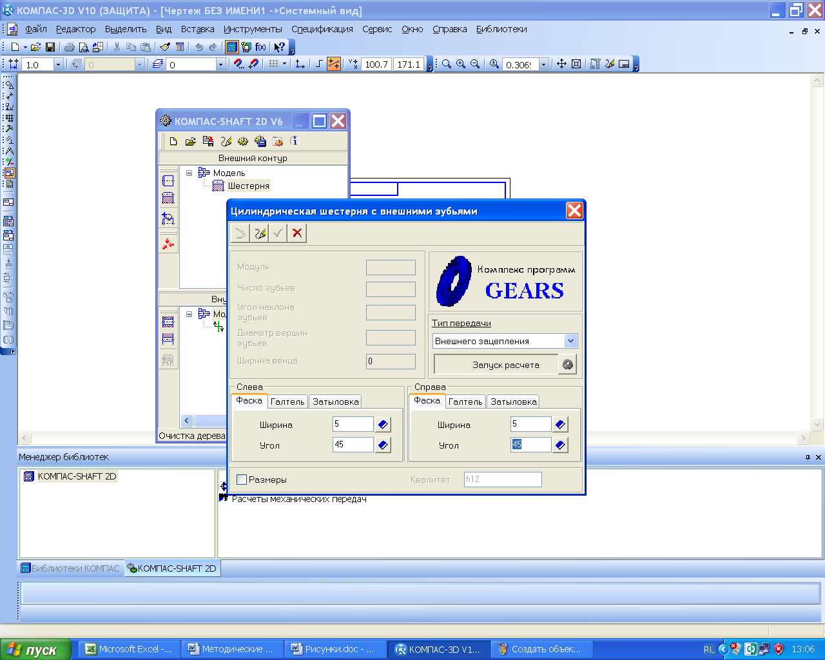Image resolution: width=825 pixels, height=660 pixels.
Task: Open the scale 1.0 dropdown
Action: click(58, 64)
